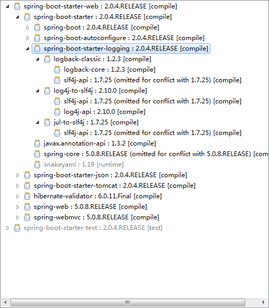Select log4j-api : 2.10.0 [compile]
269x308 pixels.
[x=104, y=112]
